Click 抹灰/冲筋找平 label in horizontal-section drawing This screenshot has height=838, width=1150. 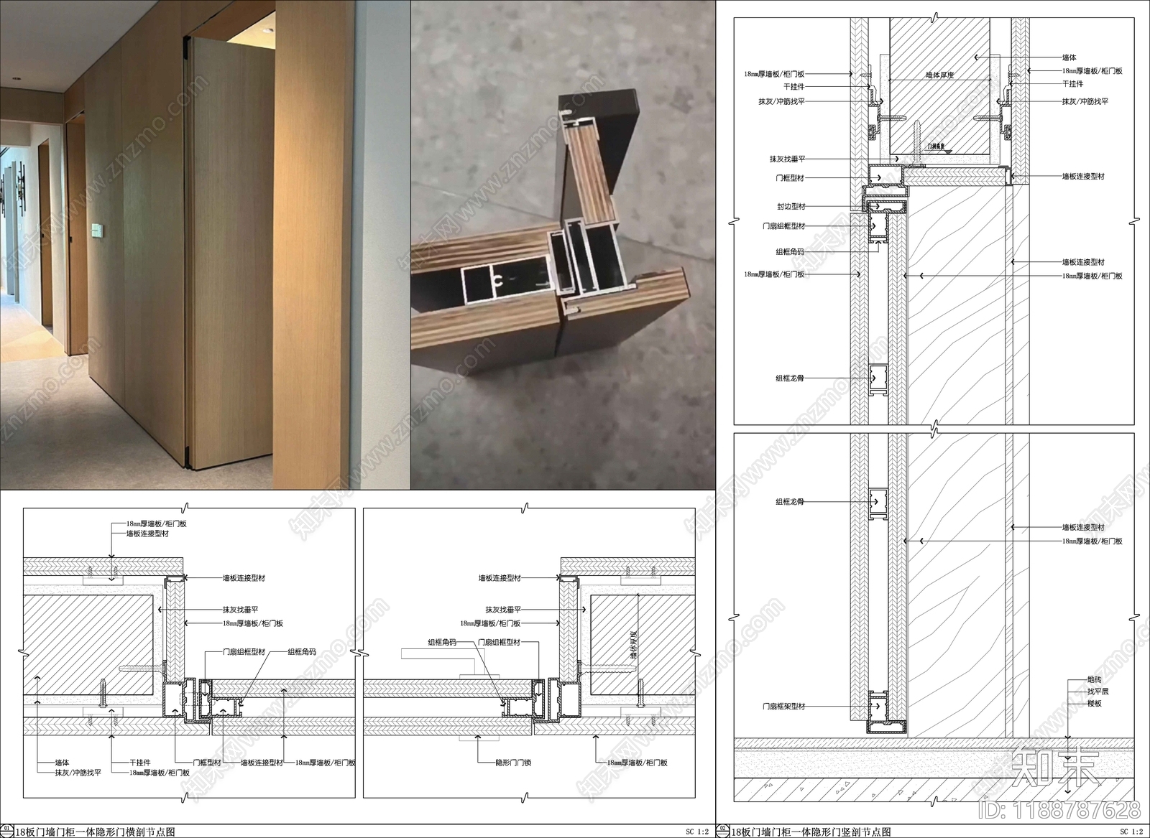tap(78, 773)
